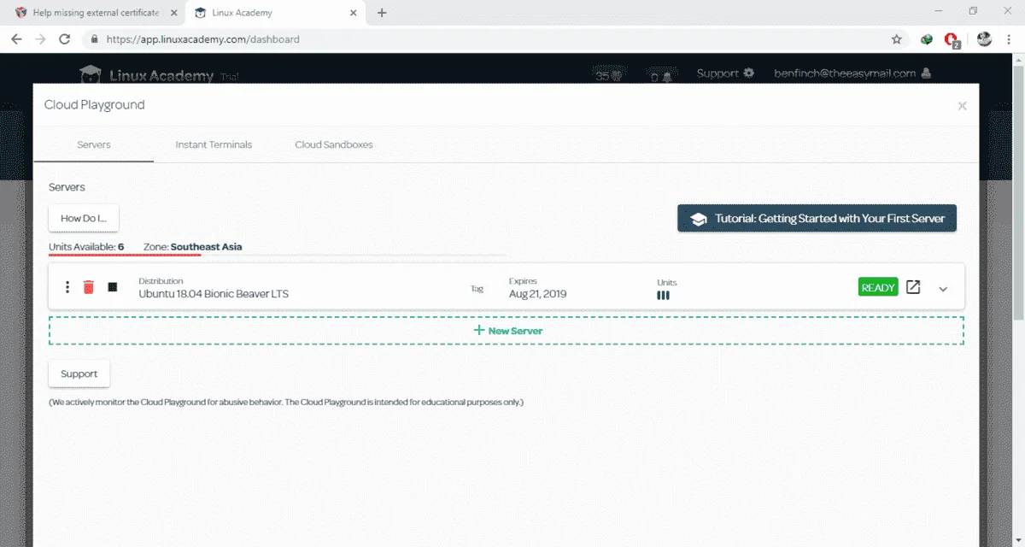Open notifications bell in header
This screenshot has width=1025, height=547.
660,75
